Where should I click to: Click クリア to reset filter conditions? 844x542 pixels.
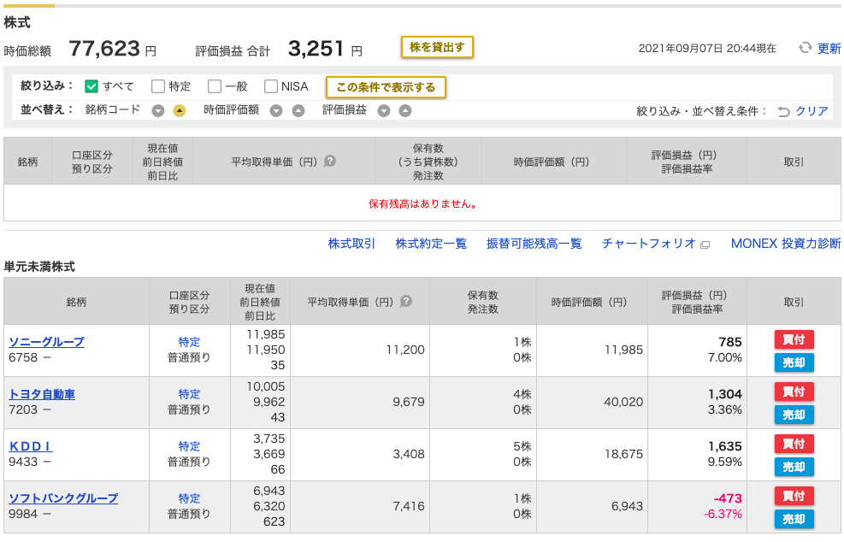tap(812, 111)
